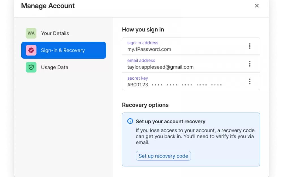Switch to the Usage Data section

click(x=63, y=67)
